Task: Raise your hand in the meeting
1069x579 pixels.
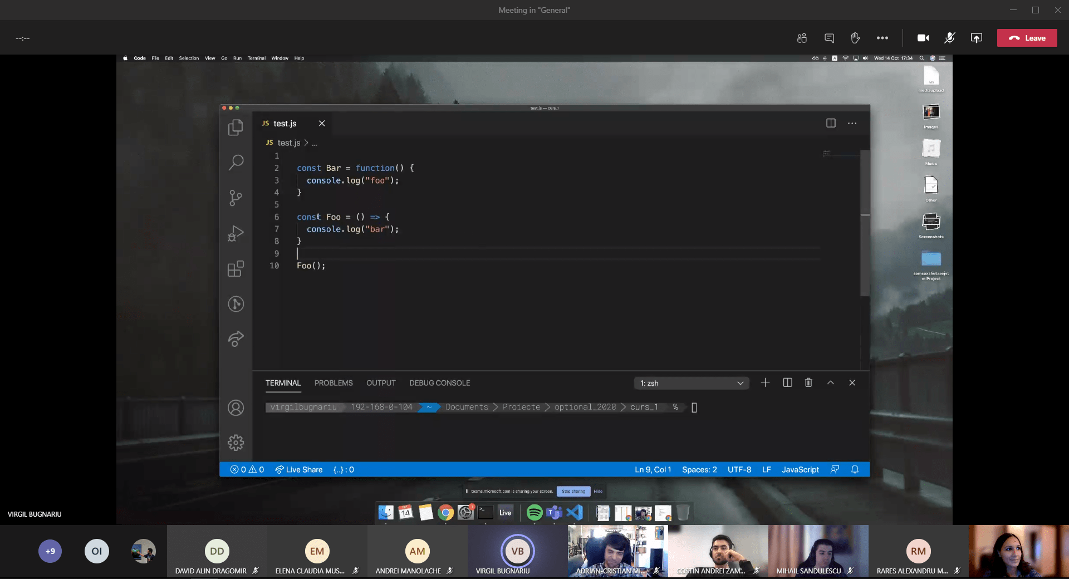Action: click(855, 38)
